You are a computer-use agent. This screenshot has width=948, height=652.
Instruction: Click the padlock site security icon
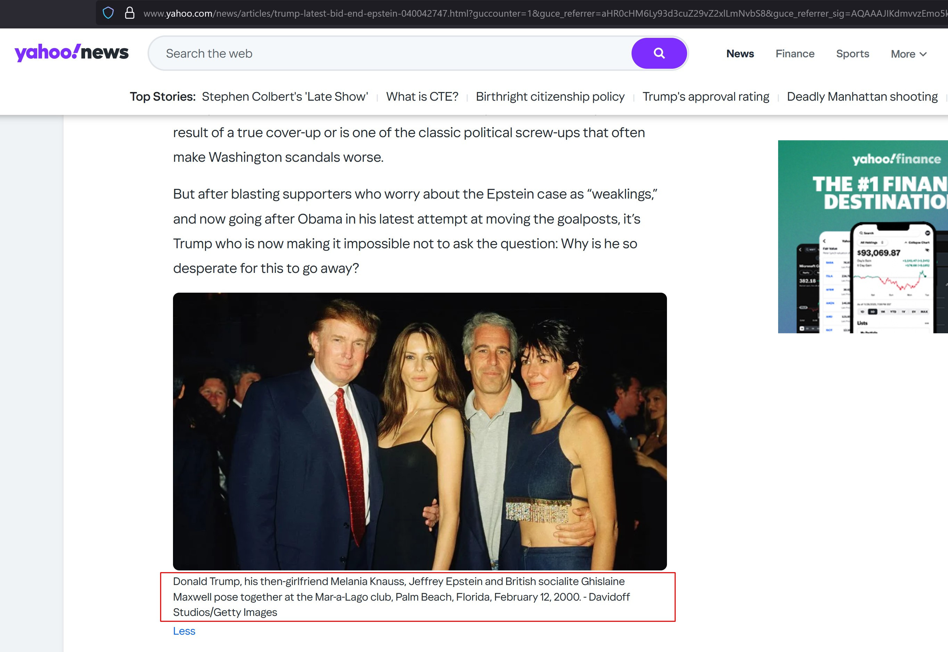(x=130, y=13)
